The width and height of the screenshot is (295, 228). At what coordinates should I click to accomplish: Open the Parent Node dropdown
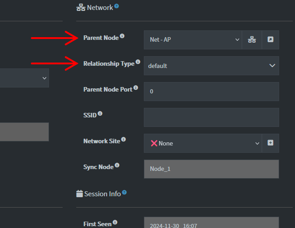click(x=193, y=40)
